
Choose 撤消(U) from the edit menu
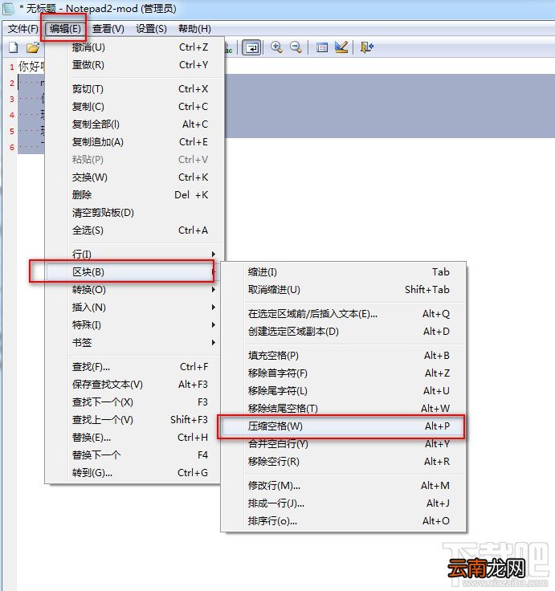pyautogui.click(x=135, y=47)
